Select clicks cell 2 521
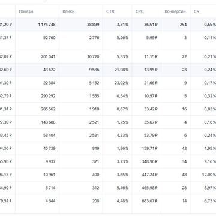 coord(94,122)
